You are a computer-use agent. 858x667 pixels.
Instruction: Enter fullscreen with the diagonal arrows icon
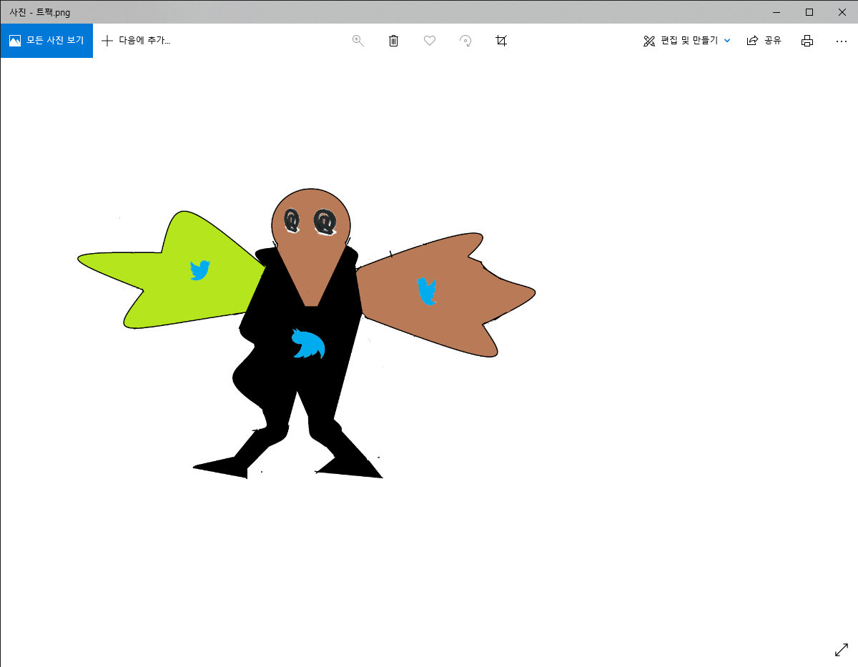842,650
